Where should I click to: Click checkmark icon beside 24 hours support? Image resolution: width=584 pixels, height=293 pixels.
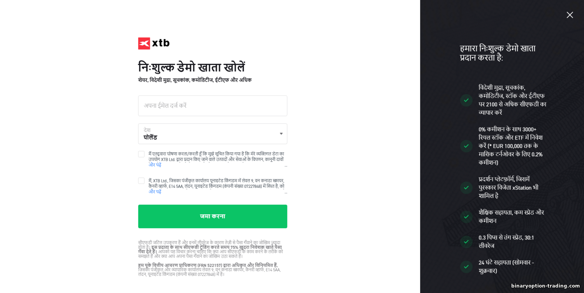(x=466, y=267)
